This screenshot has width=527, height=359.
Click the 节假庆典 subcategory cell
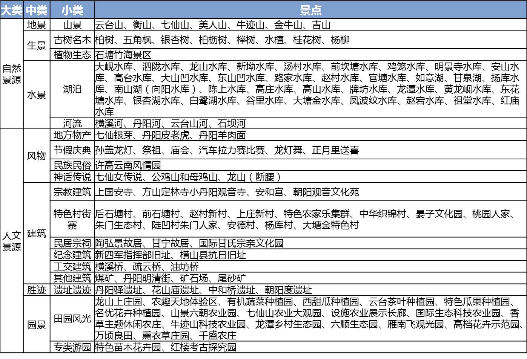coord(72,150)
